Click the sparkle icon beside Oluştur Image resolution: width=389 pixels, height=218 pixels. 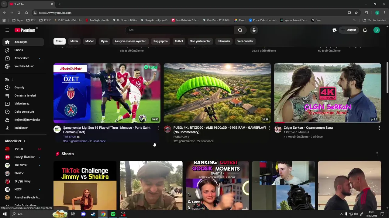(x=334, y=30)
